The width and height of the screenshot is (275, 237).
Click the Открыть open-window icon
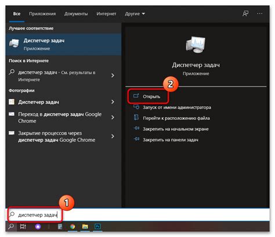(x=136, y=96)
